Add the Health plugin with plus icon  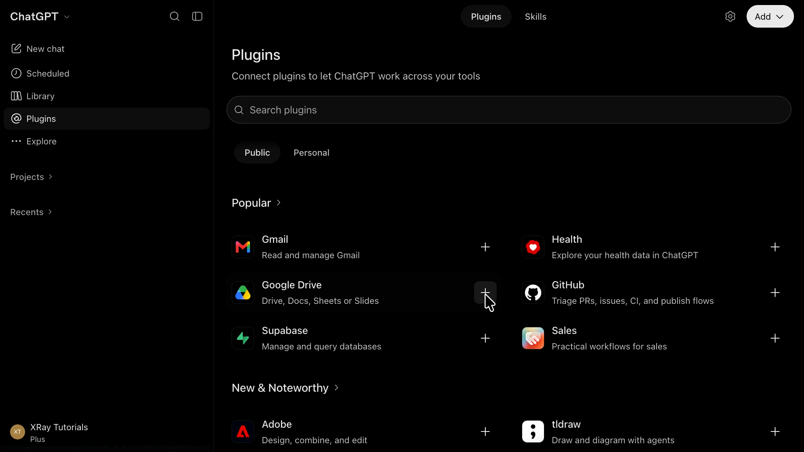coord(775,247)
